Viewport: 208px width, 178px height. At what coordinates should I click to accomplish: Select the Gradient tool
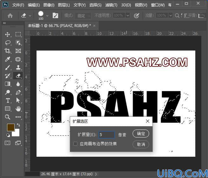pyautogui.click(x=8, y=84)
